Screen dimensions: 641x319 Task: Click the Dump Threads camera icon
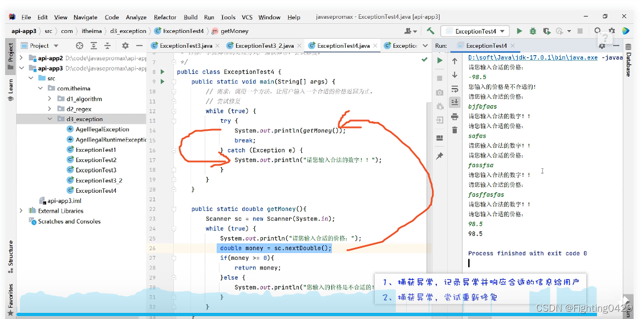tap(440, 93)
